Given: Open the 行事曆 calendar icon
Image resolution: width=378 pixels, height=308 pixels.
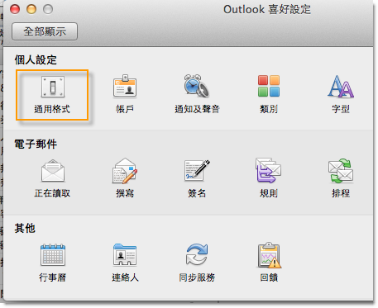Looking at the screenshot, I should tap(53, 255).
